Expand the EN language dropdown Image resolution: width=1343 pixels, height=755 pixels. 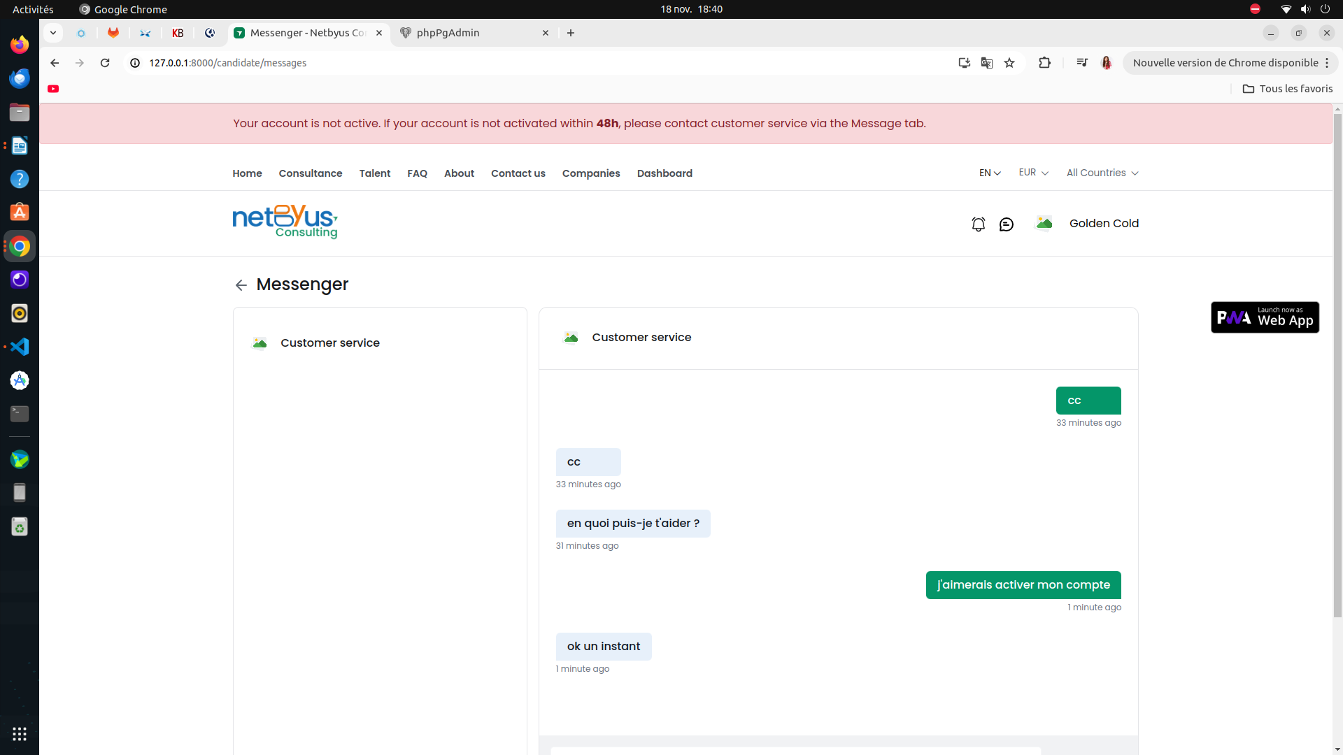(990, 173)
